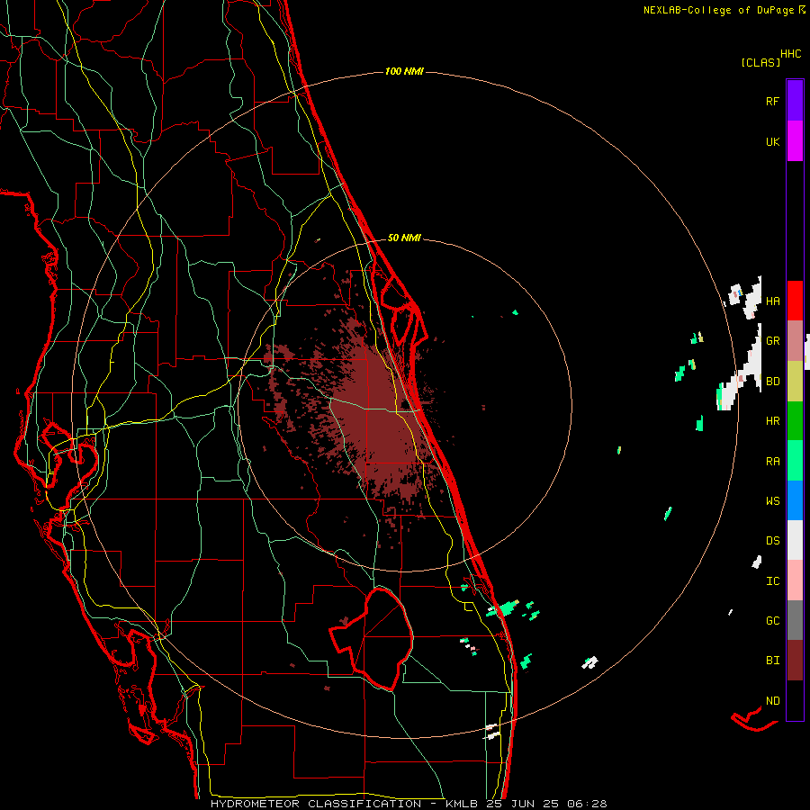
Task: Click the HR legend label
Action: point(772,421)
